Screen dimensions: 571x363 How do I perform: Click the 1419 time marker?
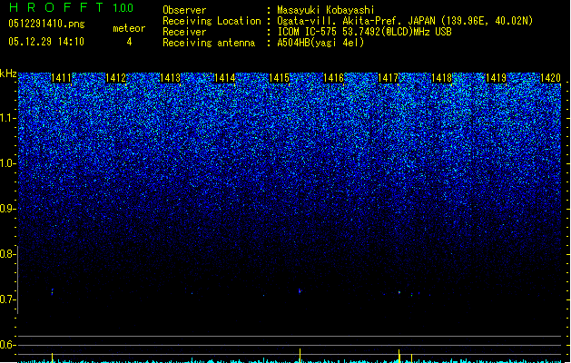pos(497,78)
